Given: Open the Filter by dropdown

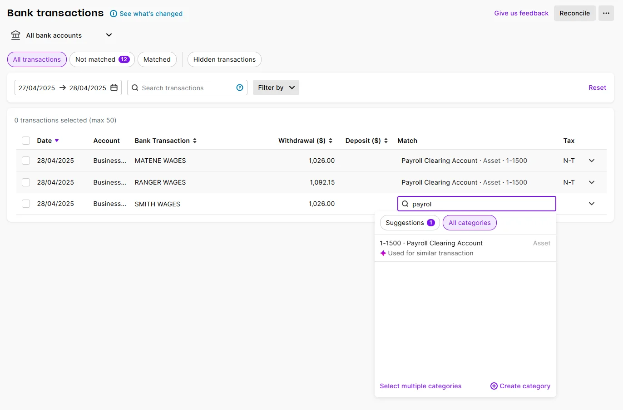Looking at the screenshot, I should pos(276,88).
